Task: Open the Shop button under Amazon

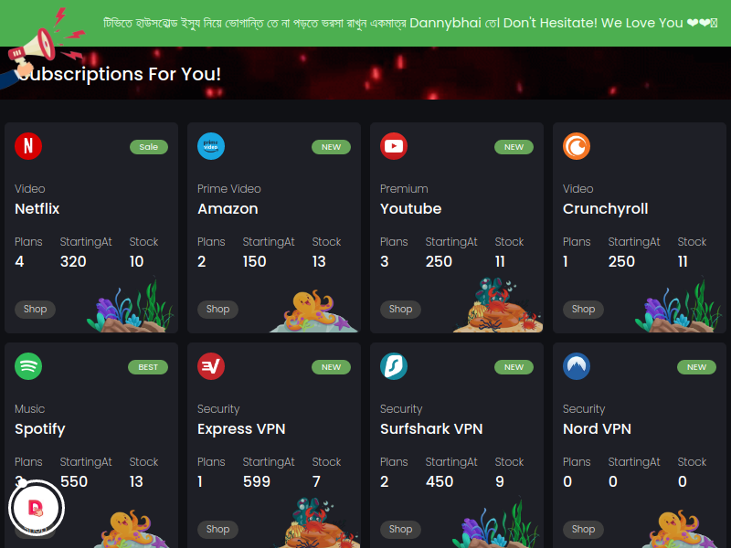Action: point(217,310)
